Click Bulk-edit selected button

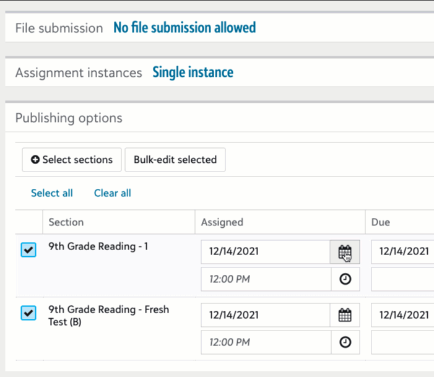click(175, 160)
